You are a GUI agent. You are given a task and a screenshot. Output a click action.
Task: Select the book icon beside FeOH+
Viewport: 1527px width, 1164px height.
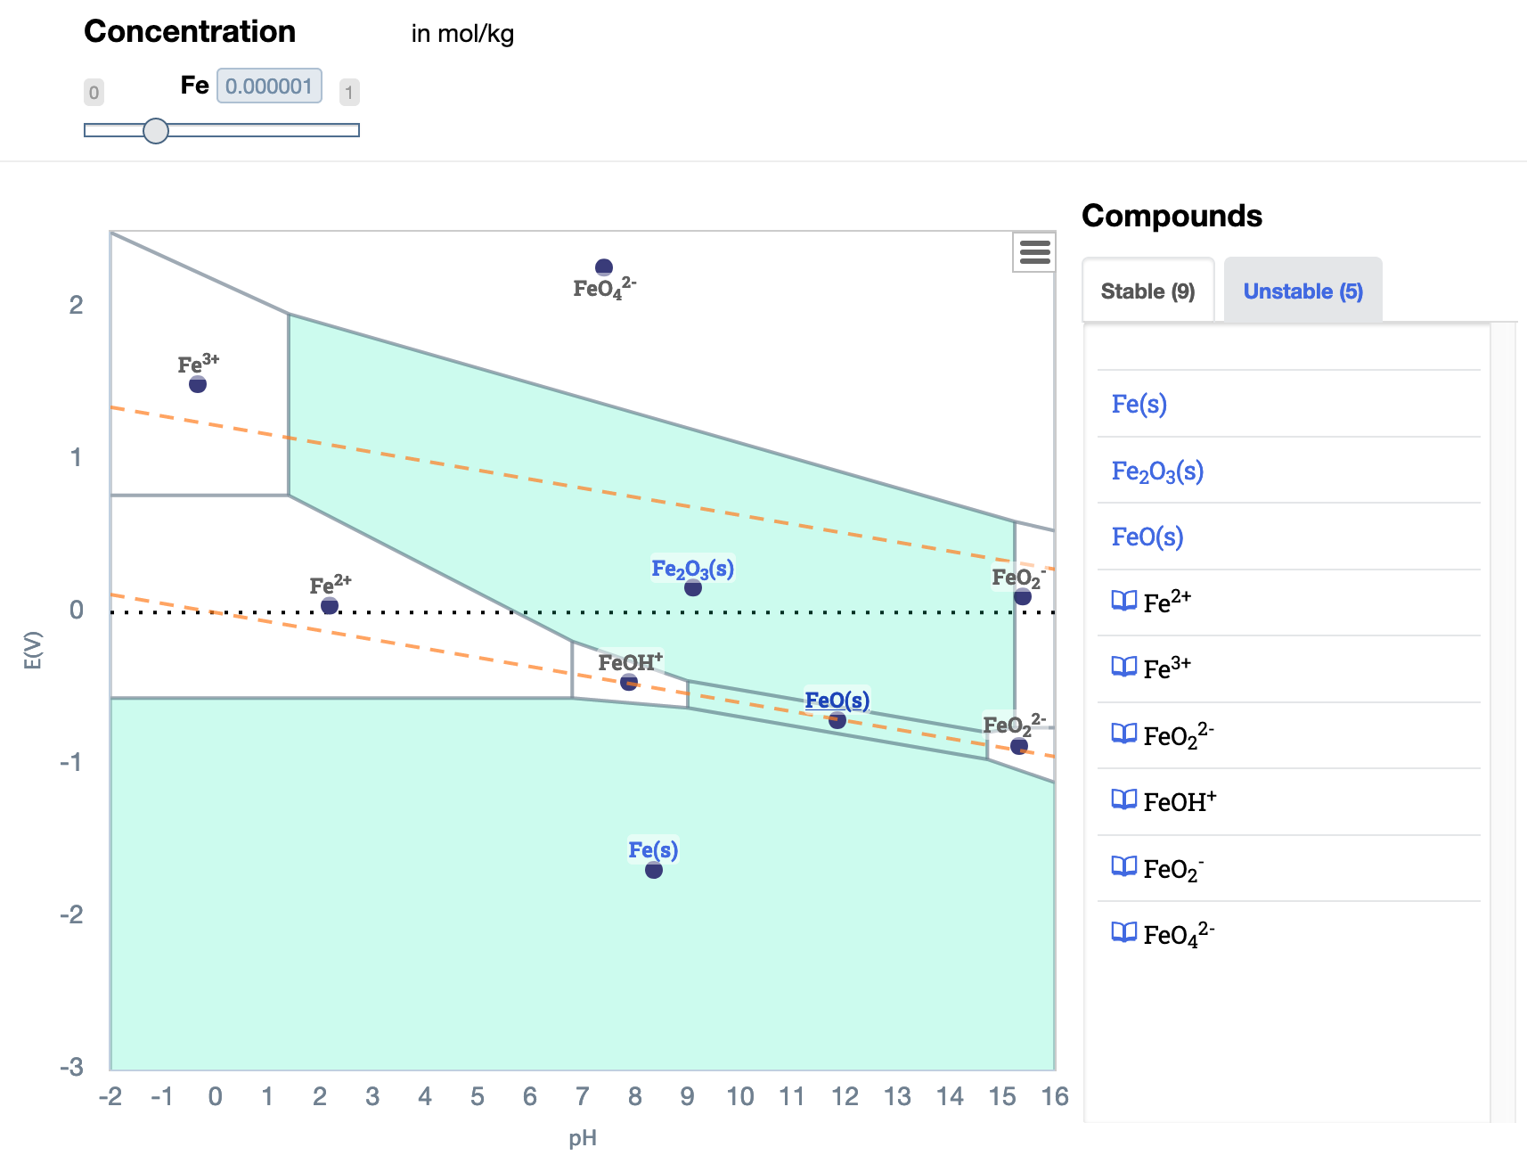[1124, 800]
